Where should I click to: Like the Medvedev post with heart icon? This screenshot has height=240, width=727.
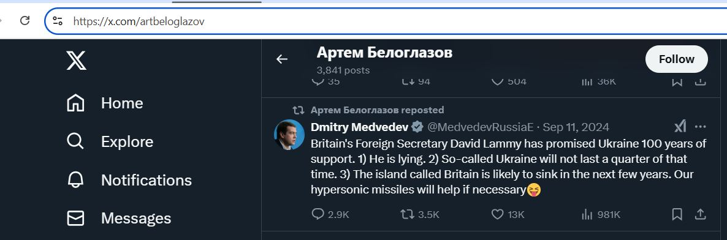click(497, 214)
